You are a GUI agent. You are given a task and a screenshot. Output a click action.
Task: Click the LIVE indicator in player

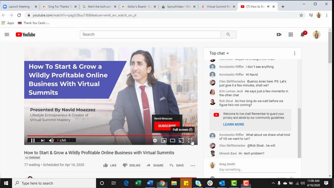click(62, 141)
